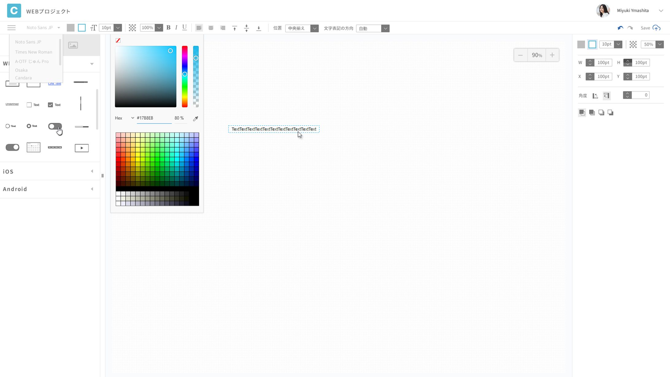Select the image placeholder icon in sidebar
Viewport: 670px width, 377px height.
73,45
